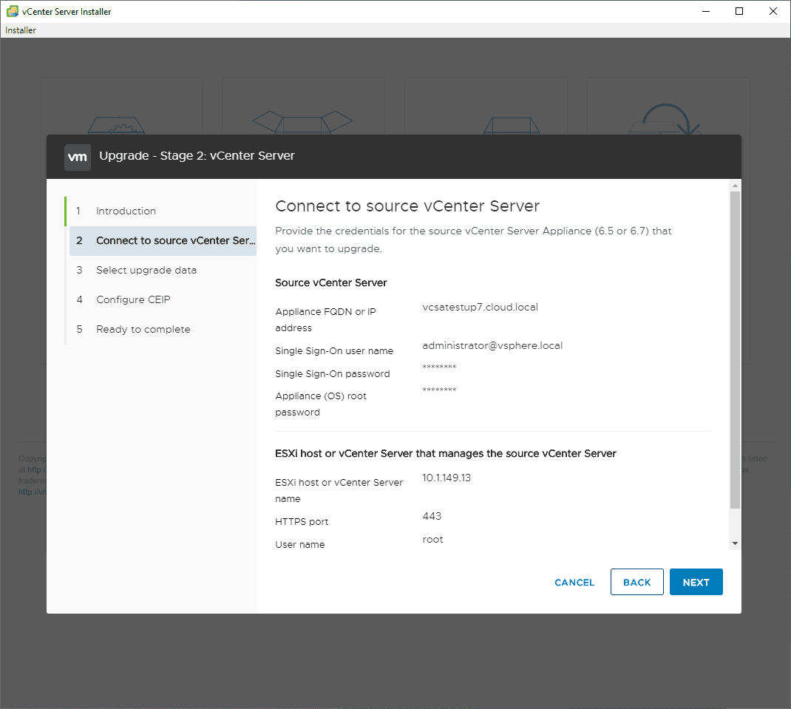The image size is (791, 709).
Task: Select the Ready to complete step
Action: pos(143,329)
